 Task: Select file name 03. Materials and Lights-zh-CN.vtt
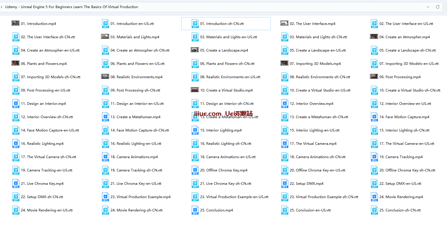coord(318,37)
